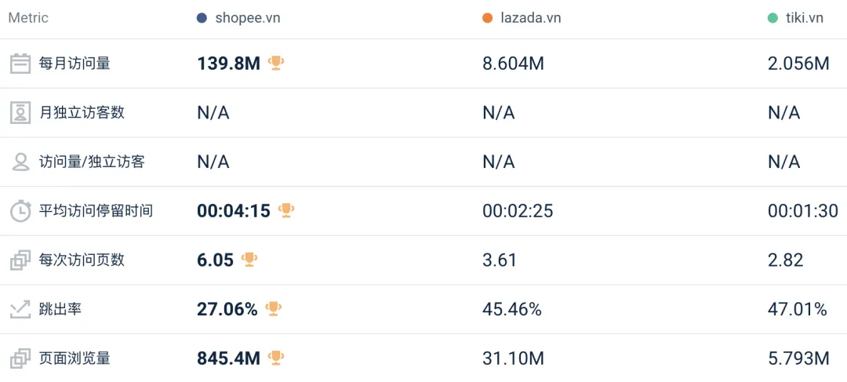Click the page views icon
847x382 pixels.
pyautogui.click(x=20, y=358)
